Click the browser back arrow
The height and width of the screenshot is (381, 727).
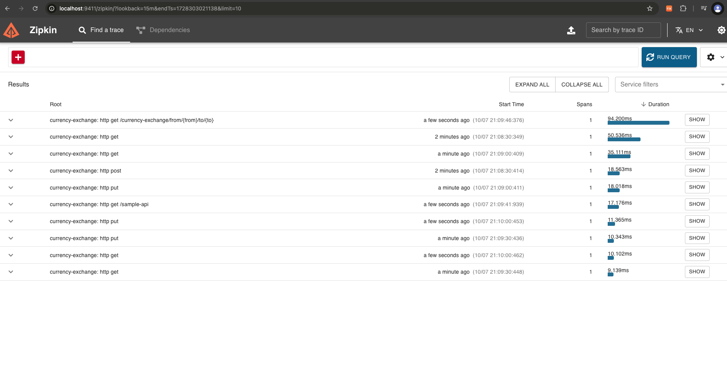7,8
